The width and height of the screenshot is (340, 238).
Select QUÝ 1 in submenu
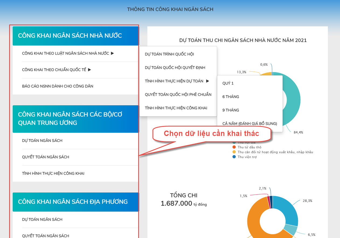(228, 83)
